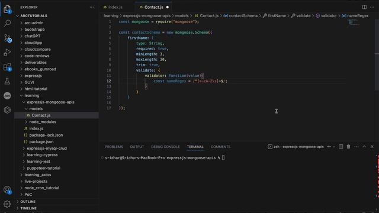The height and width of the screenshot is (213, 379).
Task: Expand the deliverables folder
Action: click(x=57, y=62)
